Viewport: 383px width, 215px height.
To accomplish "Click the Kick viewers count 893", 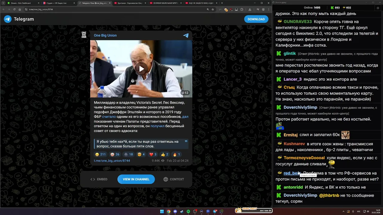I will [x=335, y=8].
